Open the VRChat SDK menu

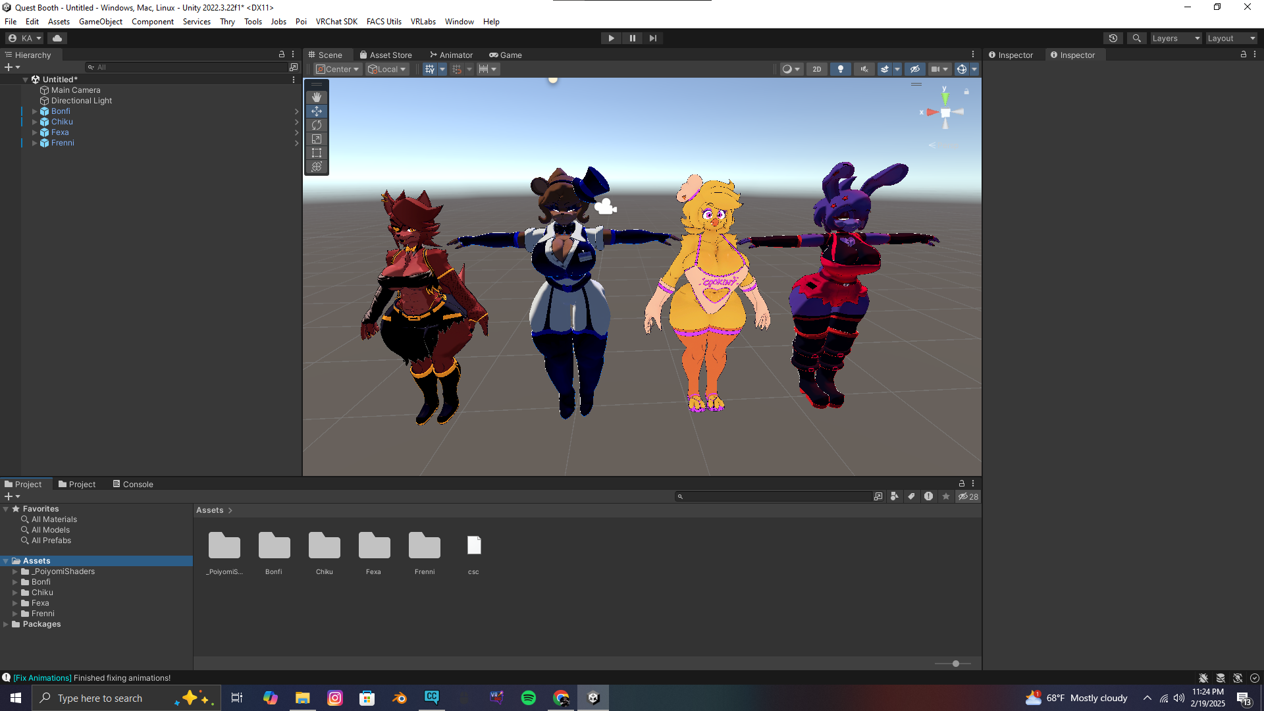336,22
